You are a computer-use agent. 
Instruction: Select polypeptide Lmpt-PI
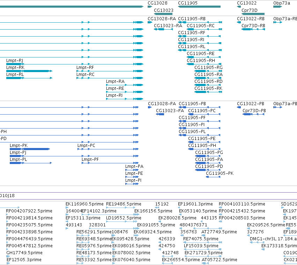pyautogui.click(x=133, y=180)
